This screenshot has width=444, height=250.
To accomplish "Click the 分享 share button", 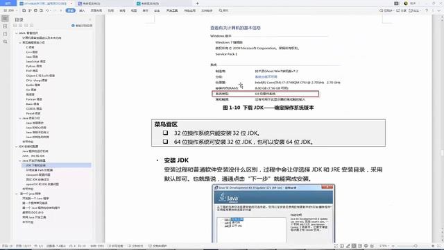I will (401, 10).
